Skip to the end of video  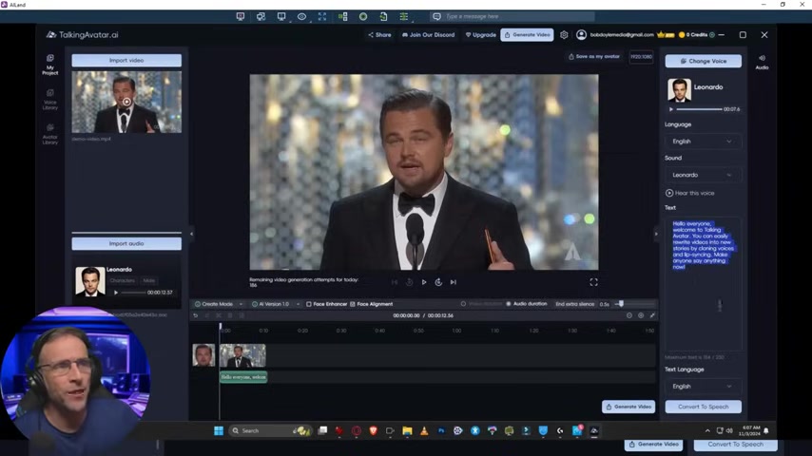coord(454,282)
